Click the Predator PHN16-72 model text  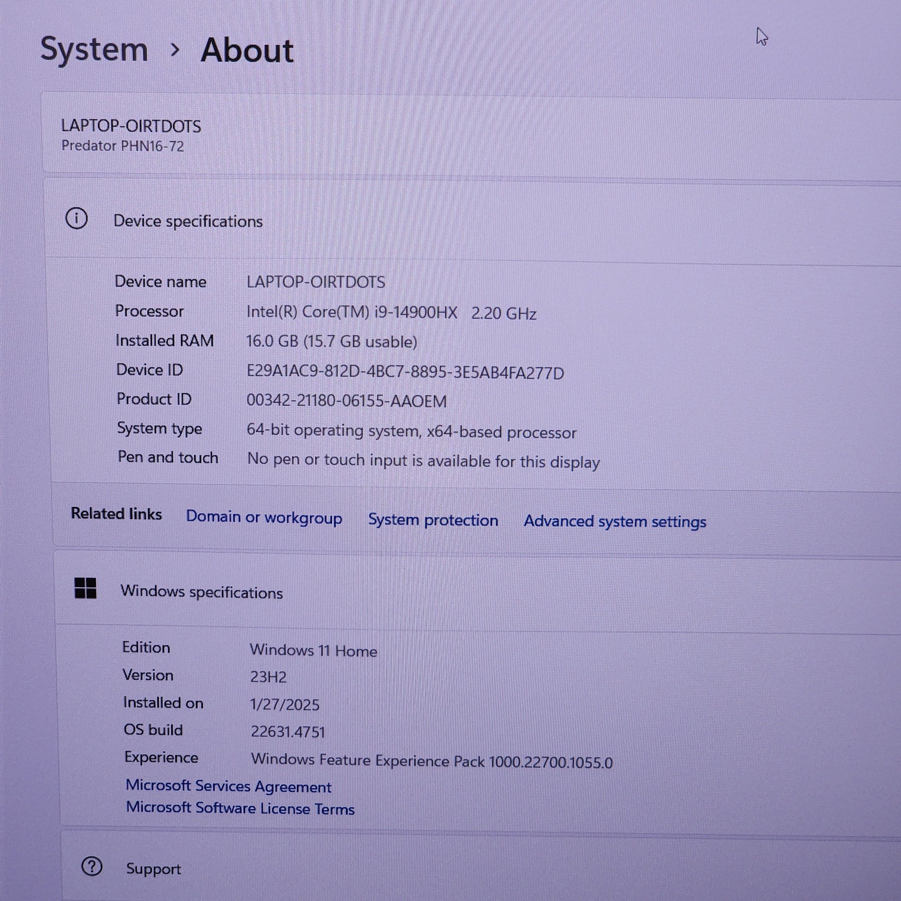coord(123,146)
